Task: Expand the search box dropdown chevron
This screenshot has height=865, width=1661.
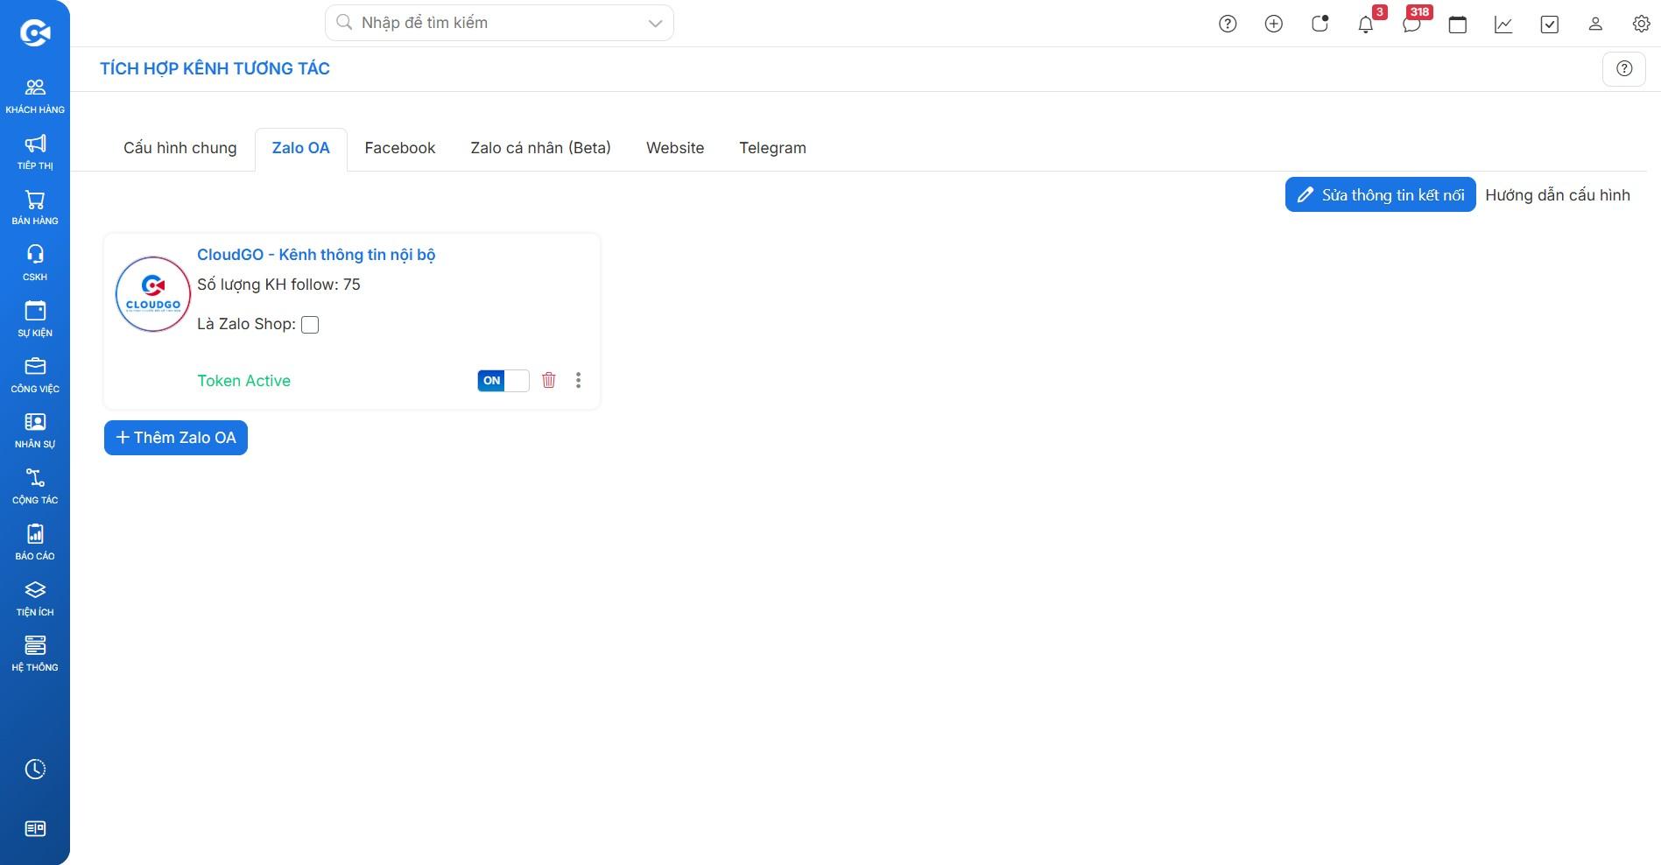Action: pos(655,24)
